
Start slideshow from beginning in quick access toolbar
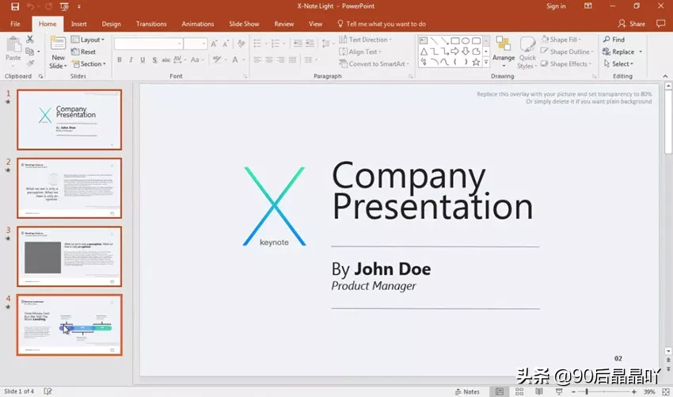64,6
